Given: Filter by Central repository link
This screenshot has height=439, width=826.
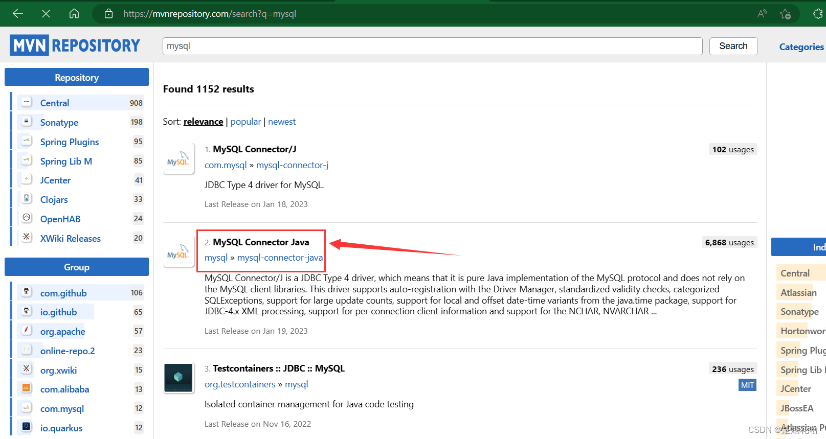Looking at the screenshot, I should point(55,103).
